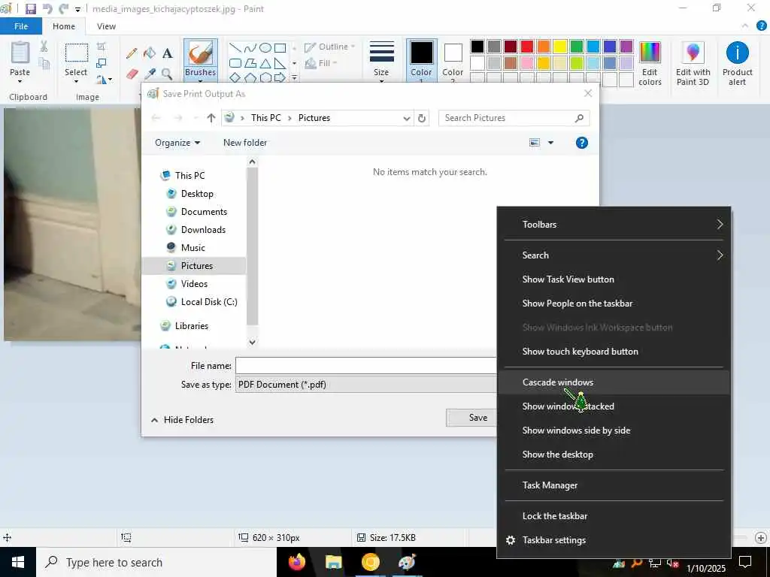770x577 pixels.
Task: Click New folder in dialog toolbar
Action: pyautogui.click(x=245, y=143)
